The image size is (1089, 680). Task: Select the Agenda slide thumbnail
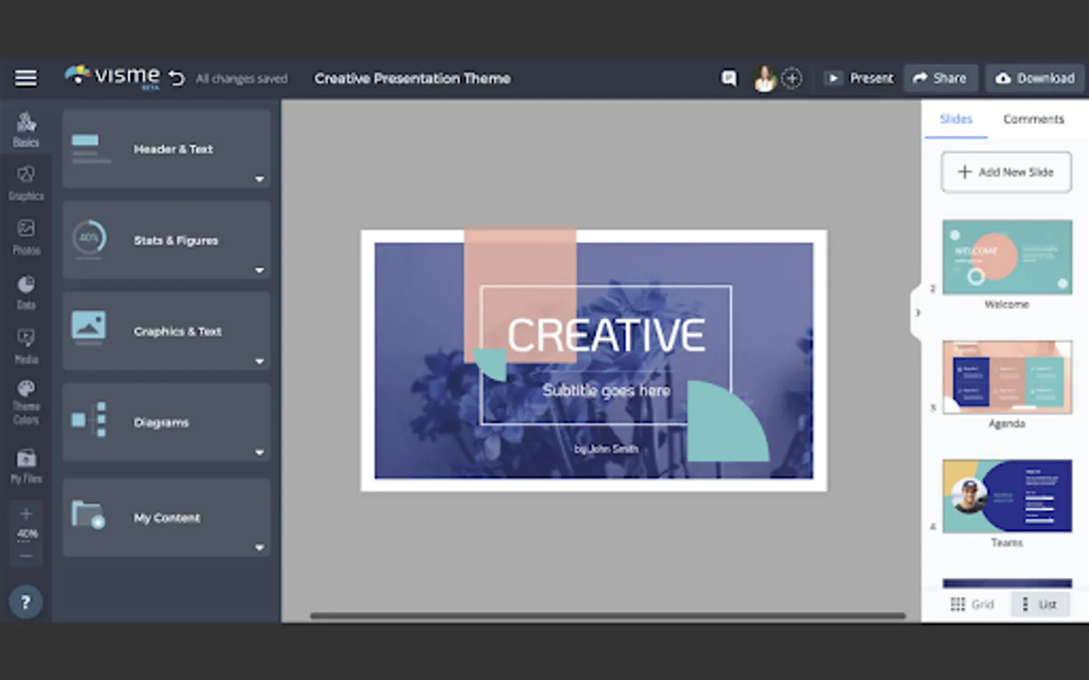coord(1007,377)
